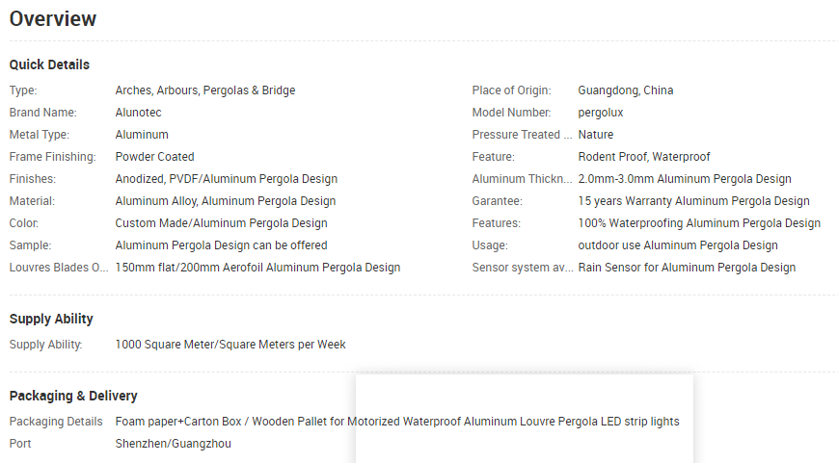Image resolution: width=838 pixels, height=463 pixels.
Task: Click the Guangdong, China origin value
Action: pos(626,90)
